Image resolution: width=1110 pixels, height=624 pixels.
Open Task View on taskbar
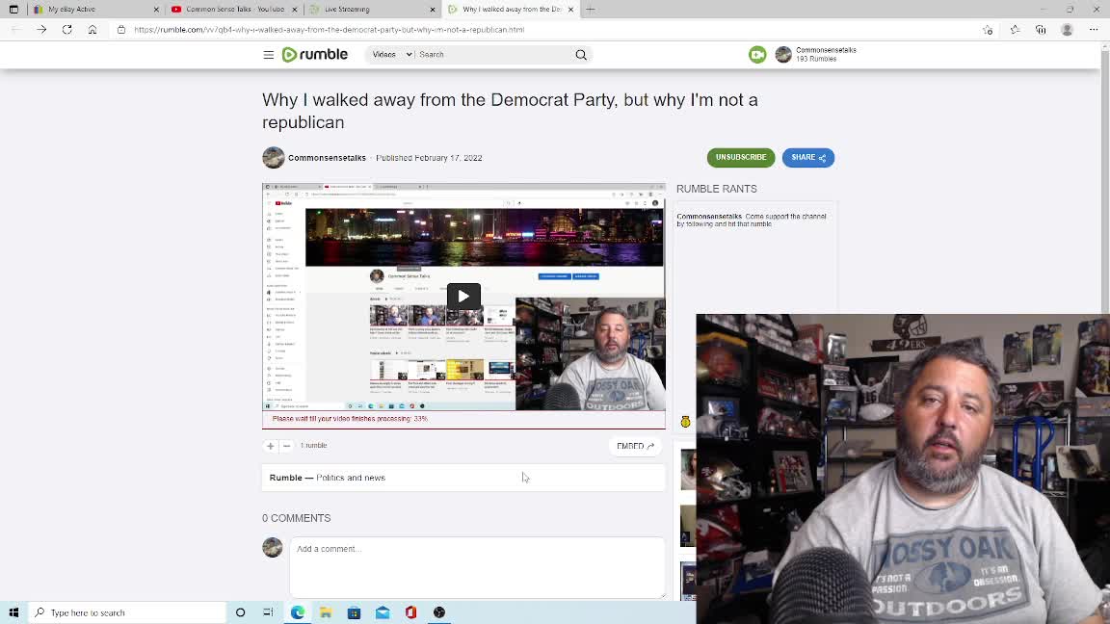268,612
